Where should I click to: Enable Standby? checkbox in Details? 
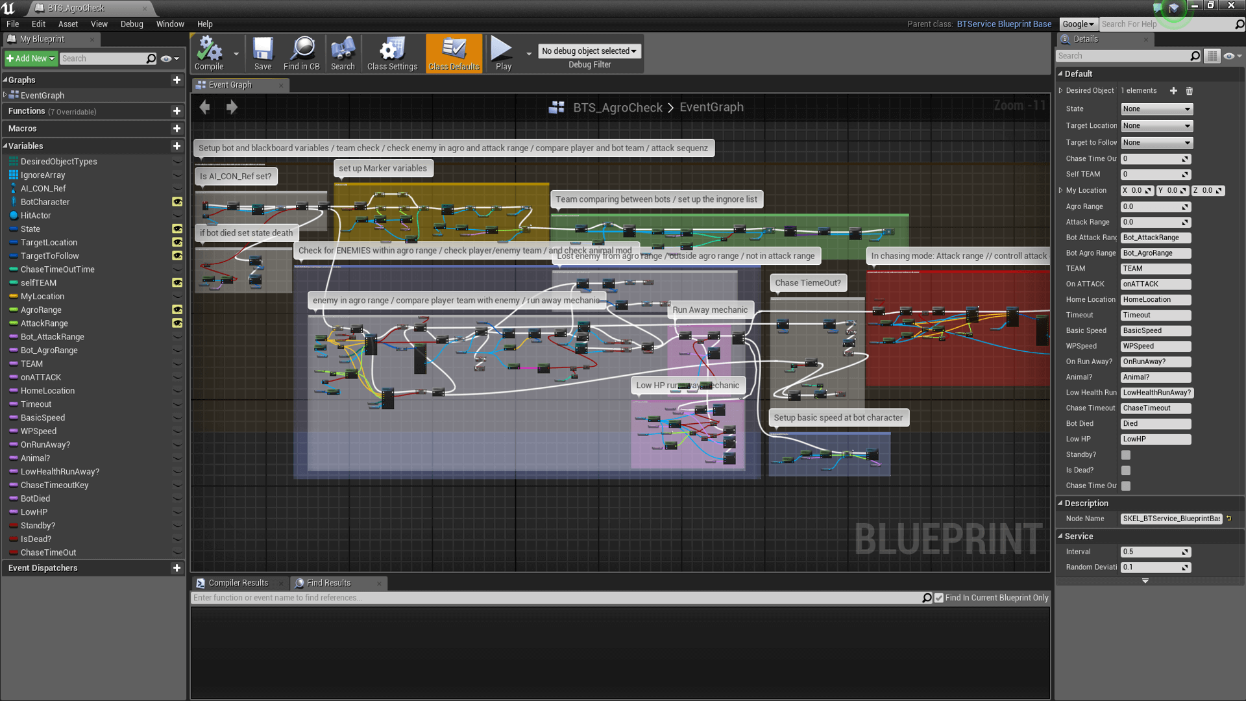pyautogui.click(x=1126, y=455)
